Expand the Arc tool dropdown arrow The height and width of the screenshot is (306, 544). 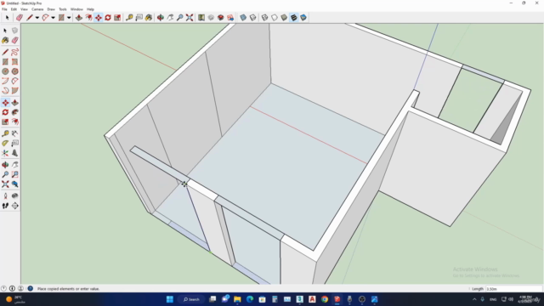point(53,17)
